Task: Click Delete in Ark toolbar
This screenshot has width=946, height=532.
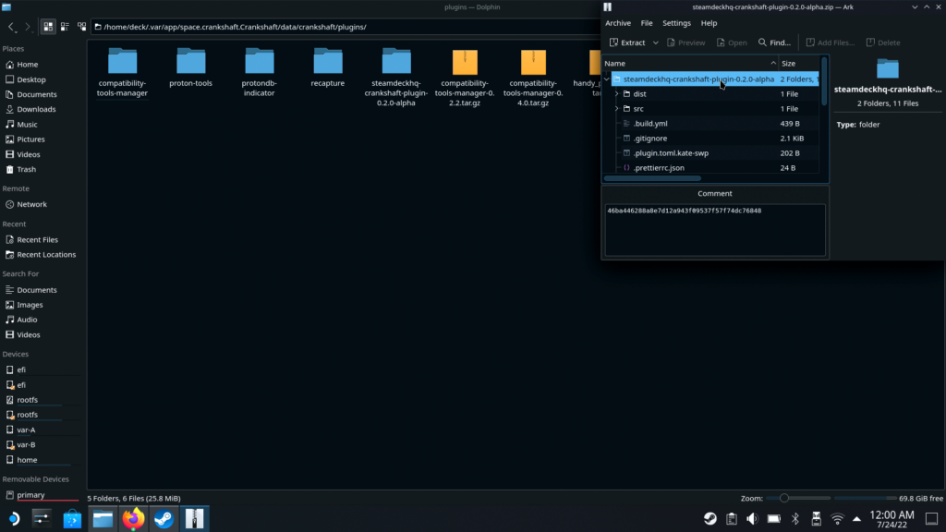Action: [x=883, y=42]
